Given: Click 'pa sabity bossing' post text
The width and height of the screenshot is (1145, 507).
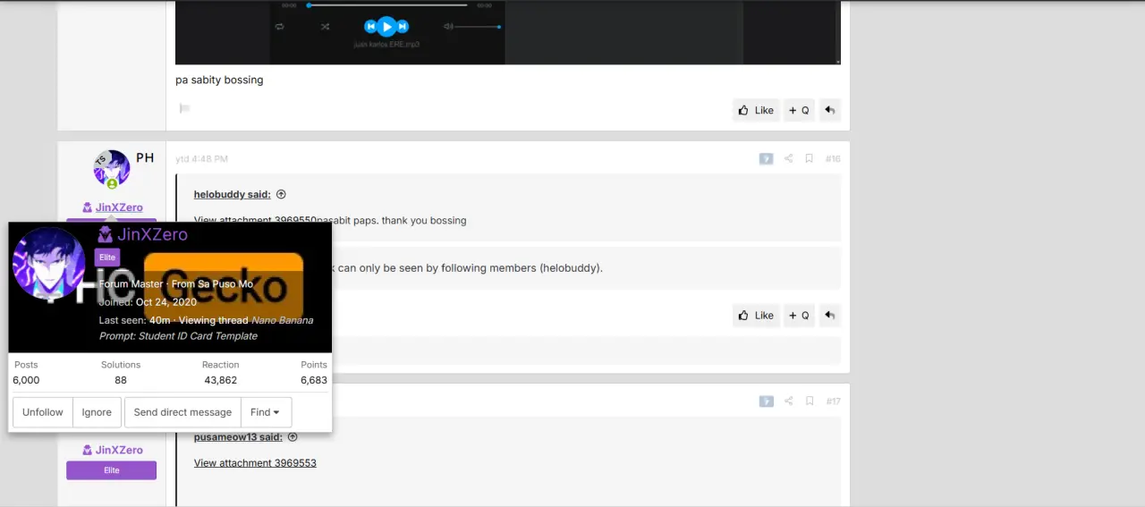Looking at the screenshot, I should (x=219, y=80).
